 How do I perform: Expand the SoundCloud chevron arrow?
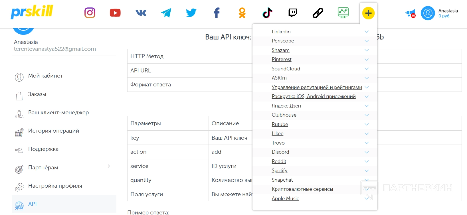coord(367,69)
